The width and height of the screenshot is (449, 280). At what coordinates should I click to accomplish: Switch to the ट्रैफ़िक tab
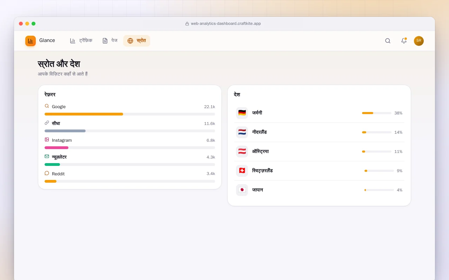pyautogui.click(x=81, y=41)
